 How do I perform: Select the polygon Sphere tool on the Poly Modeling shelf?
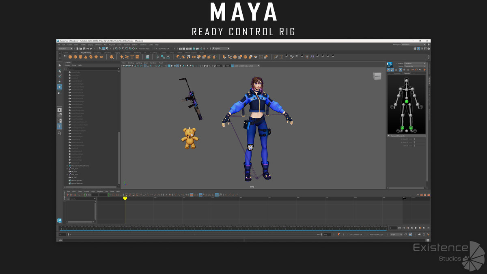[70, 57]
